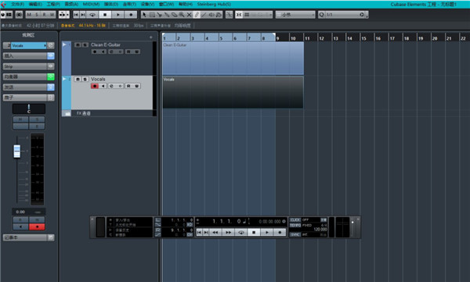Select the Glue tool in toolbar
The image size is (470, 282).
point(167,15)
